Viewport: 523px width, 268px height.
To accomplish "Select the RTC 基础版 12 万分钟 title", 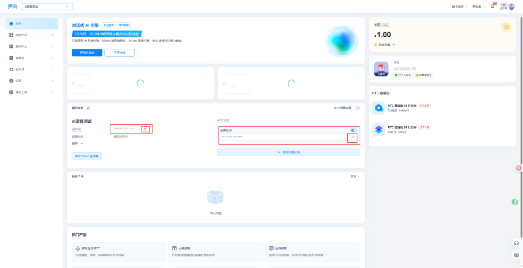I will [x=402, y=105].
